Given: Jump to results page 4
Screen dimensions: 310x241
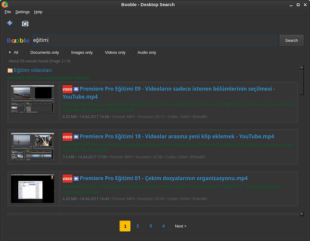Looking at the screenshot, I should (x=163, y=226).
